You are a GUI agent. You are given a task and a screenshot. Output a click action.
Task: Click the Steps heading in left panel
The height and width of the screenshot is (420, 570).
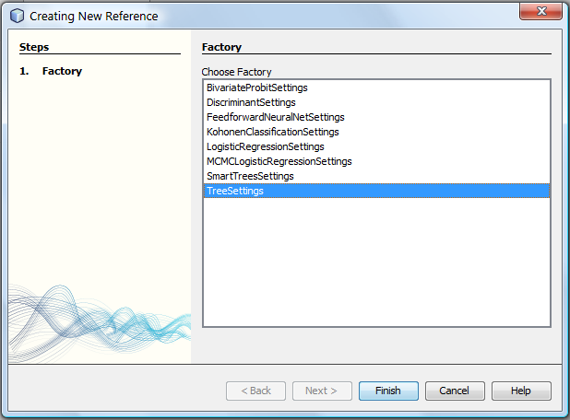34,47
